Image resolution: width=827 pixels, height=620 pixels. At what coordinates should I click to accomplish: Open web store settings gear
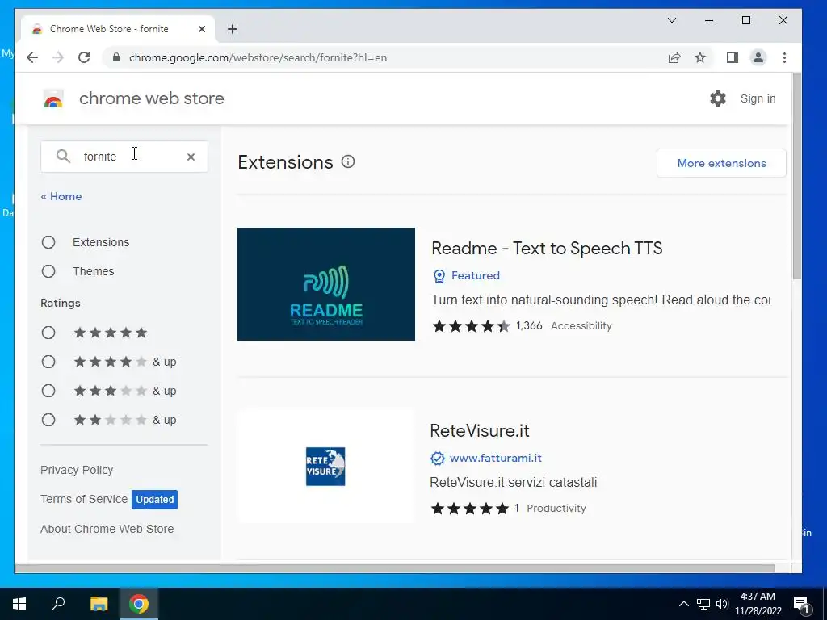pyautogui.click(x=717, y=98)
